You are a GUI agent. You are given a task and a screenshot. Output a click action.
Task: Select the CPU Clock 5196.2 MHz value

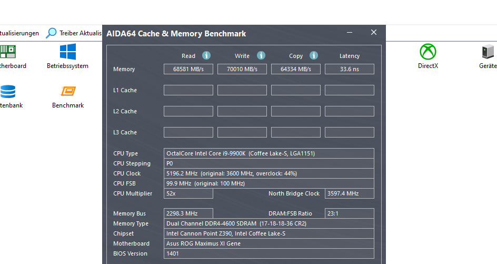tap(269, 173)
